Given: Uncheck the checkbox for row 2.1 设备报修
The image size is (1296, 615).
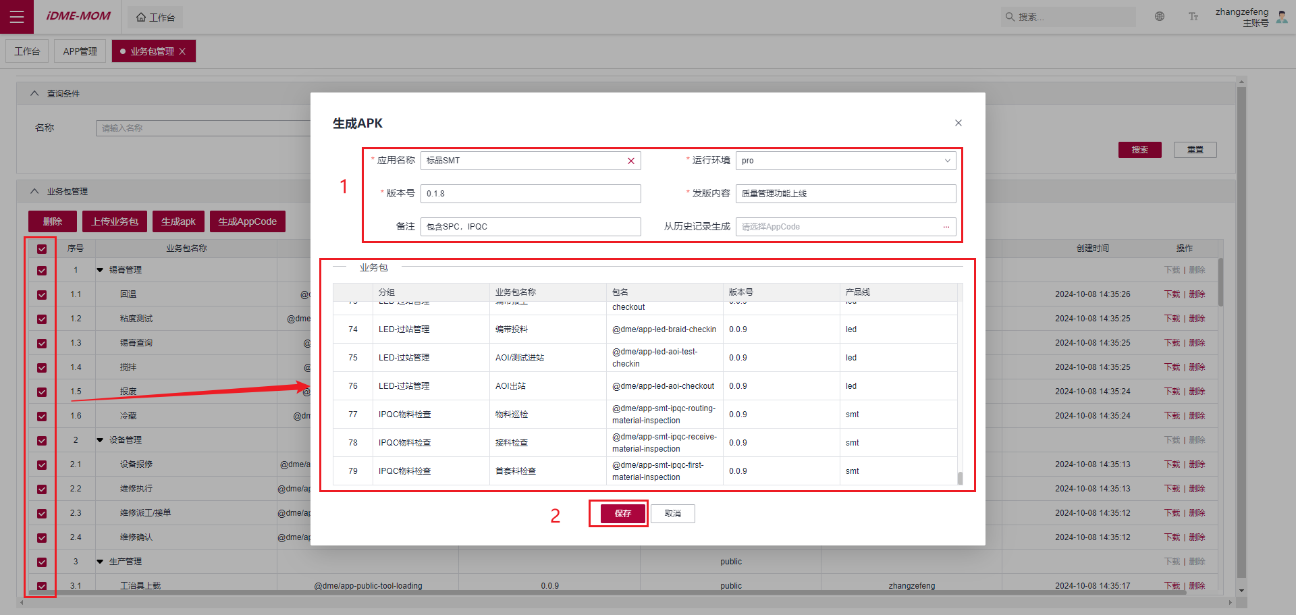Looking at the screenshot, I should pyautogui.click(x=42, y=465).
